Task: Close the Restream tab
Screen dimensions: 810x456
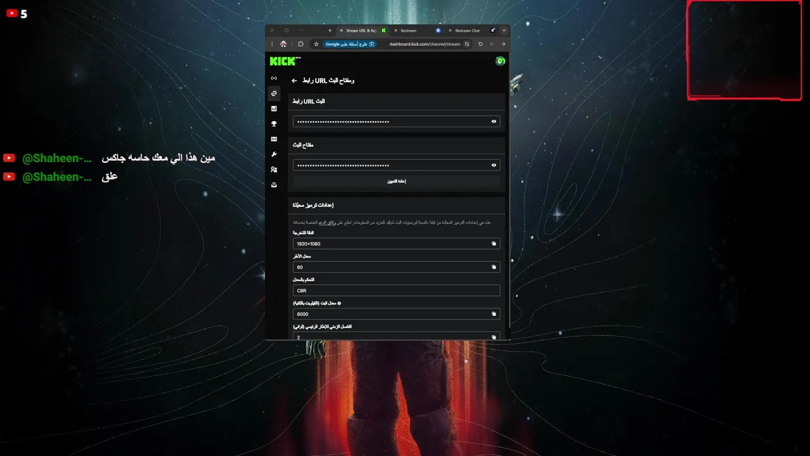Action: pos(396,30)
